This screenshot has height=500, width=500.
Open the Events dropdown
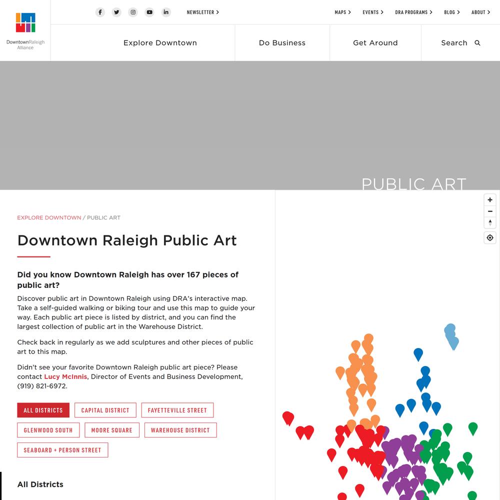click(x=373, y=12)
